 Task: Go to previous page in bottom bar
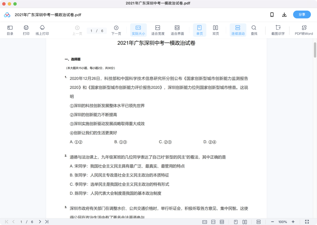pos(14,222)
